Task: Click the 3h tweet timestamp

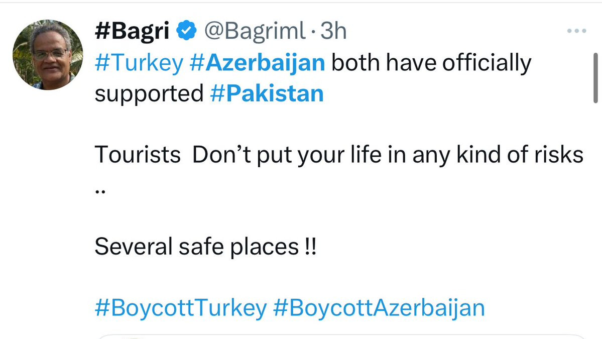Action: point(333,32)
